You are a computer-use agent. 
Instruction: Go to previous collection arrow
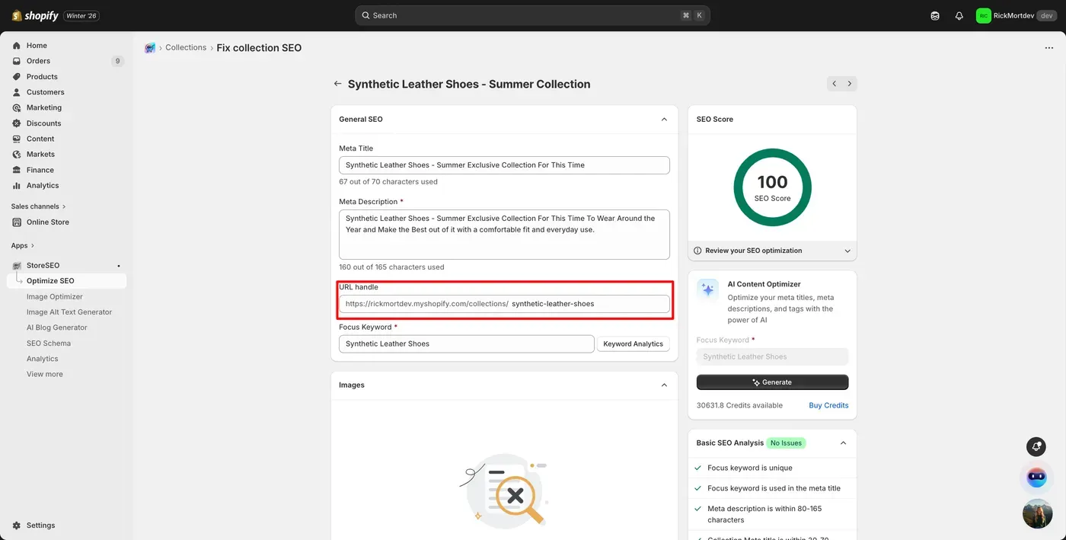tap(835, 84)
